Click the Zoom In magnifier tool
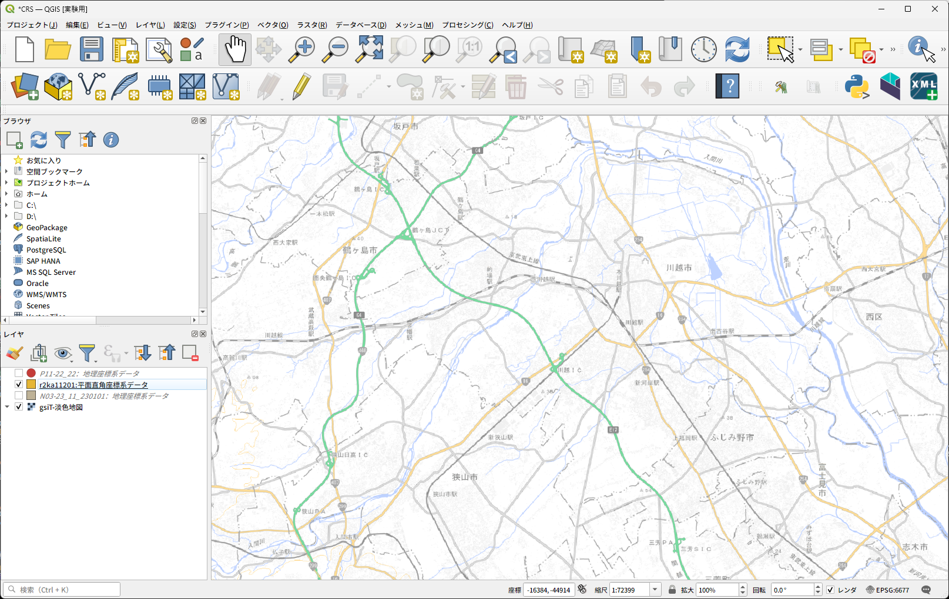 [302, 49]
